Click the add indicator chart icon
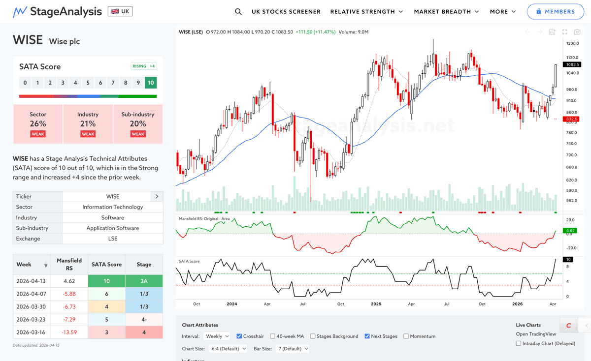This screenshot has height=361, width=591. pos(552,32)
